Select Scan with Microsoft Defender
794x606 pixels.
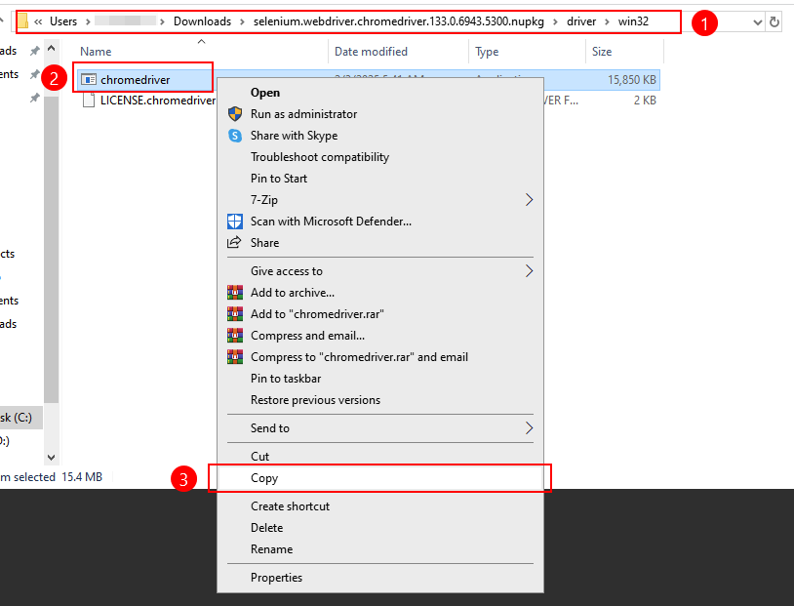point(380,222)
